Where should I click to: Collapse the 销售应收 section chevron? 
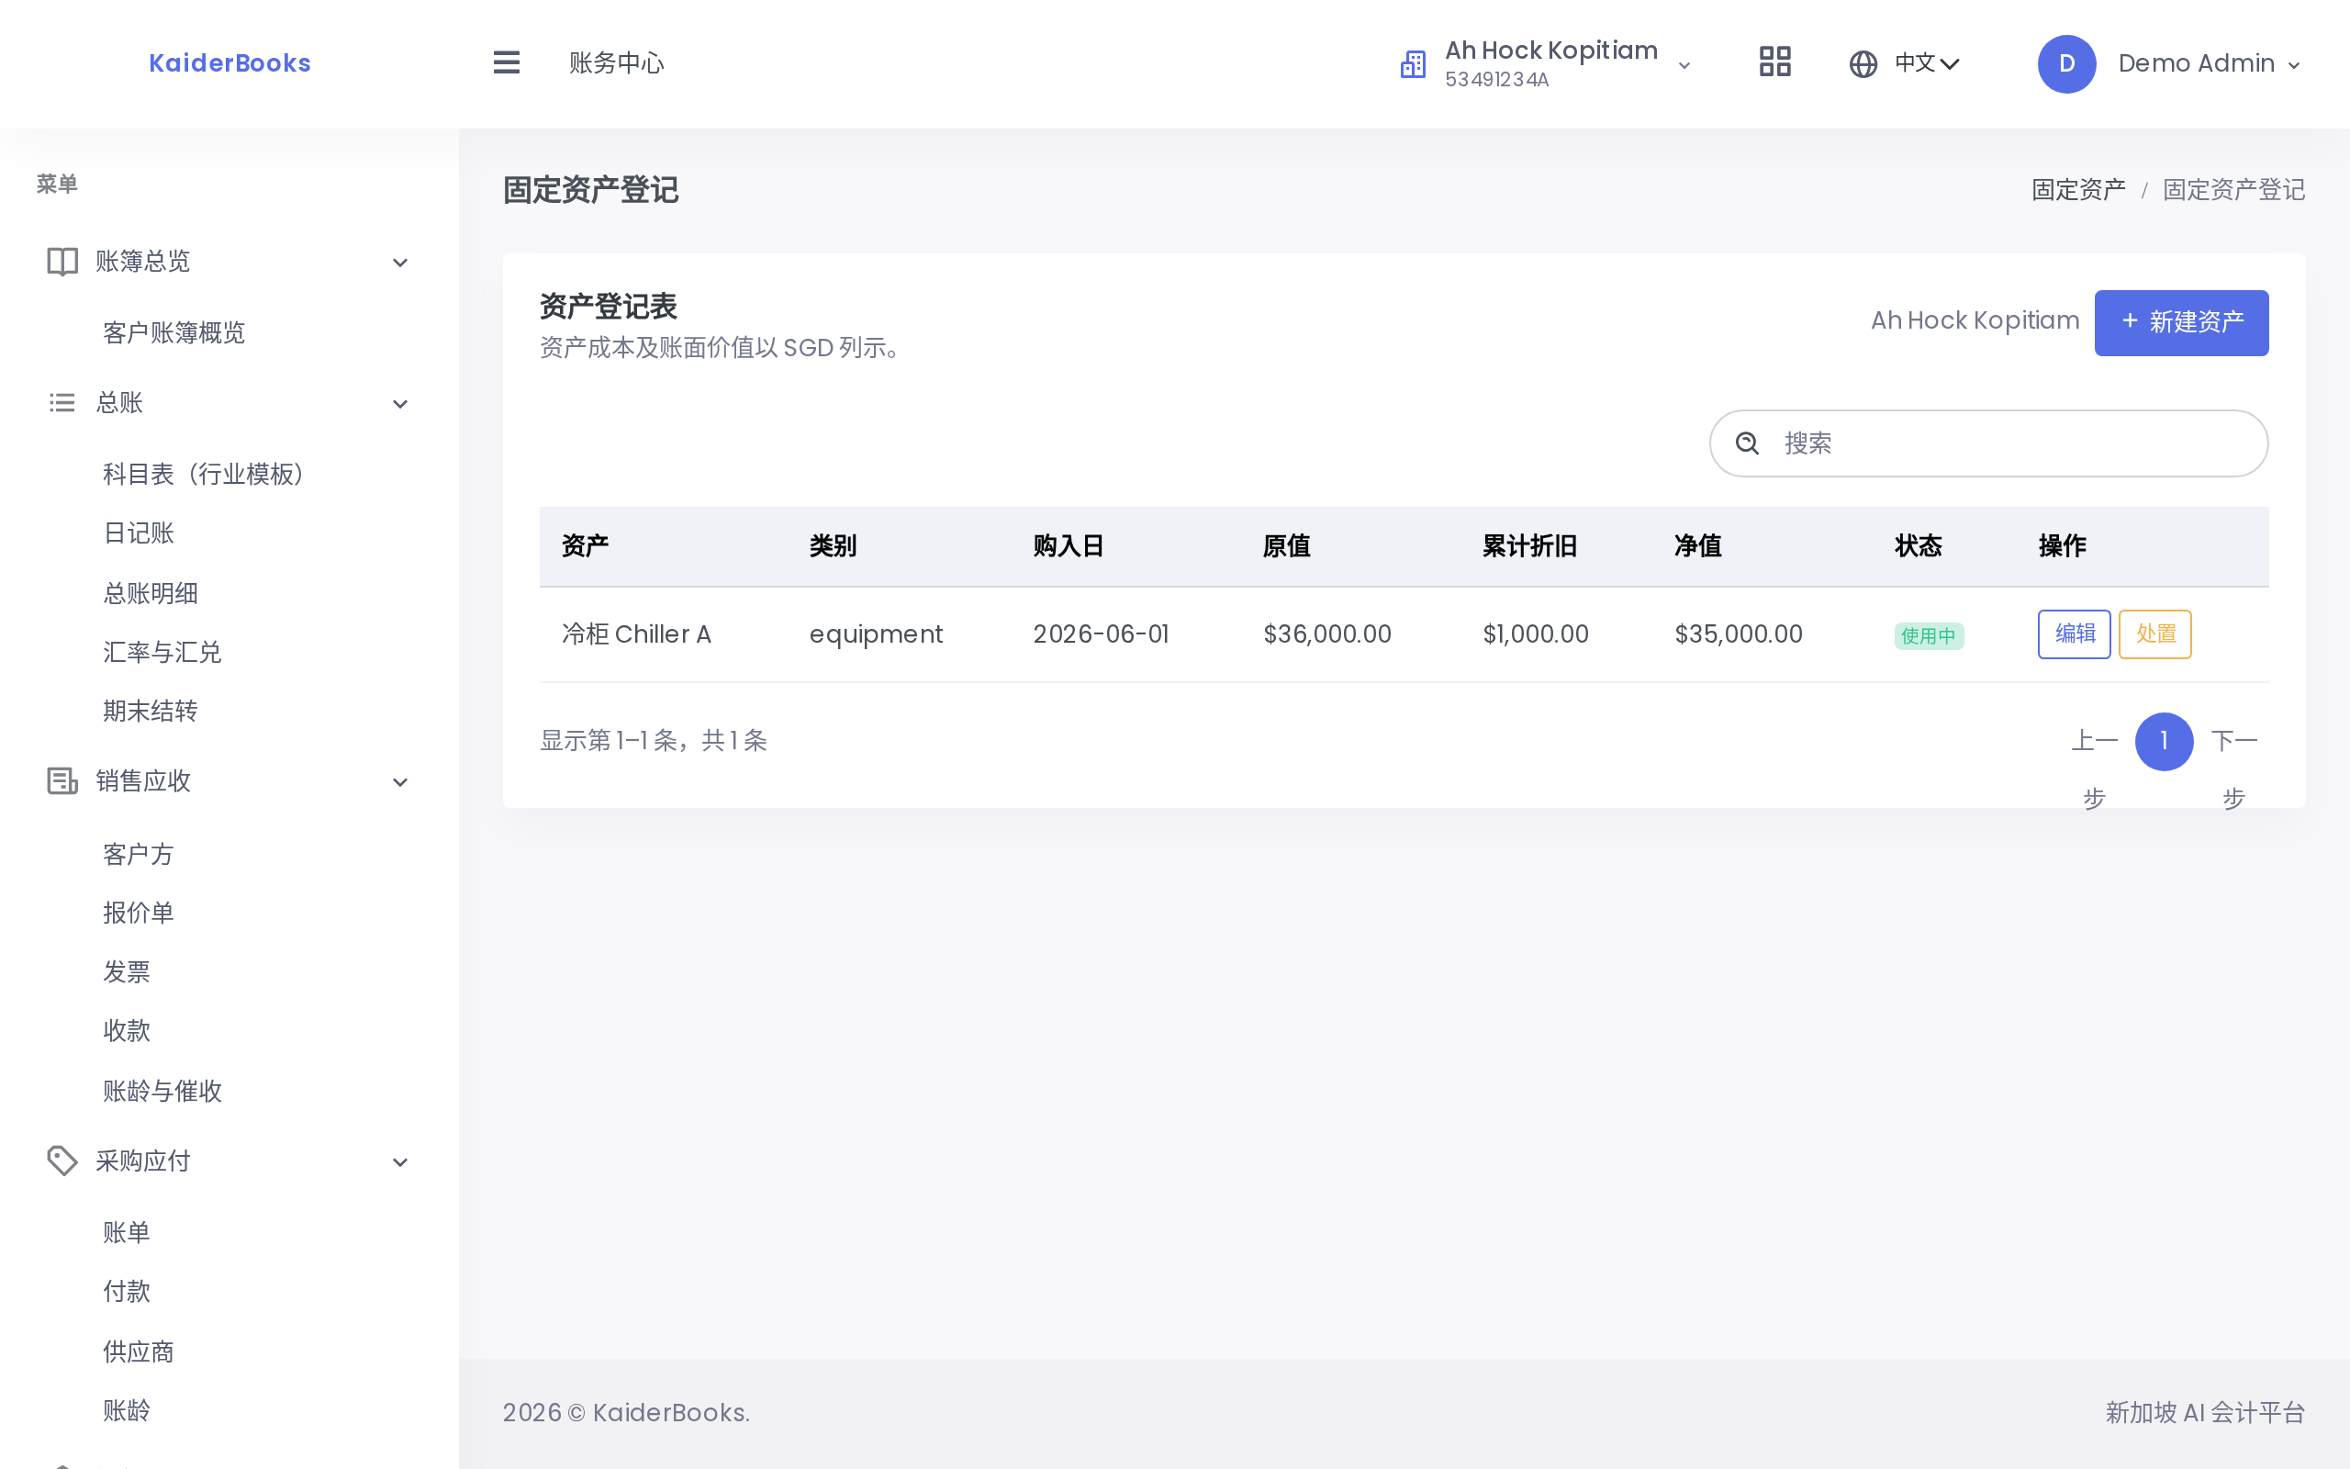pyautogui.click(x=400, y=782)
